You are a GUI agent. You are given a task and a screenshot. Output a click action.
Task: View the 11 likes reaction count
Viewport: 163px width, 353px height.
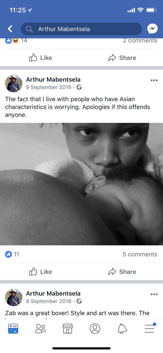12,254
